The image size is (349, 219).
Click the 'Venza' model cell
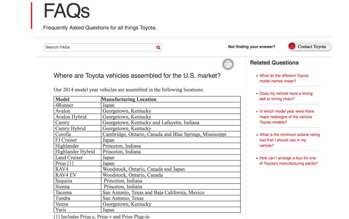[77, 204]
